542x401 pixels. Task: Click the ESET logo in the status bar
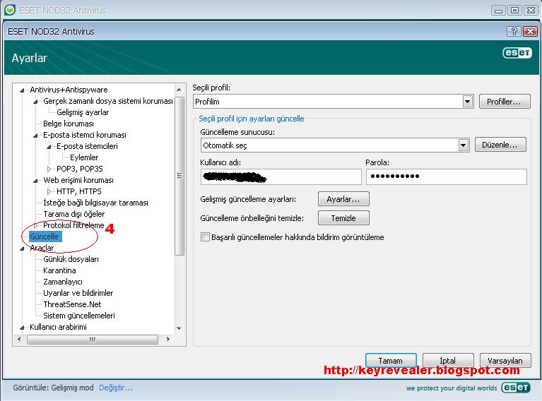(516, 388)
